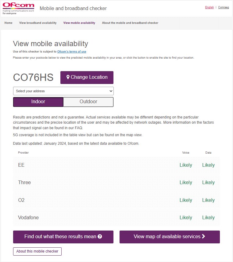Click View map of available services
The height and width of the screenshot is (262, 233).
[167, 237]
